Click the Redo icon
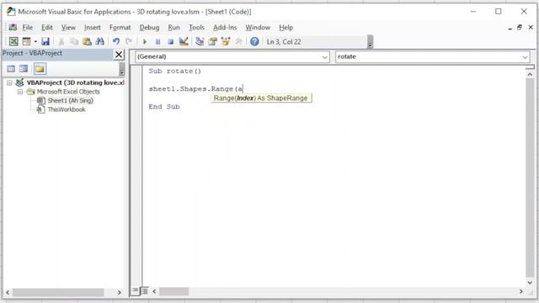The image size is (539, 303). coord(129,41)
